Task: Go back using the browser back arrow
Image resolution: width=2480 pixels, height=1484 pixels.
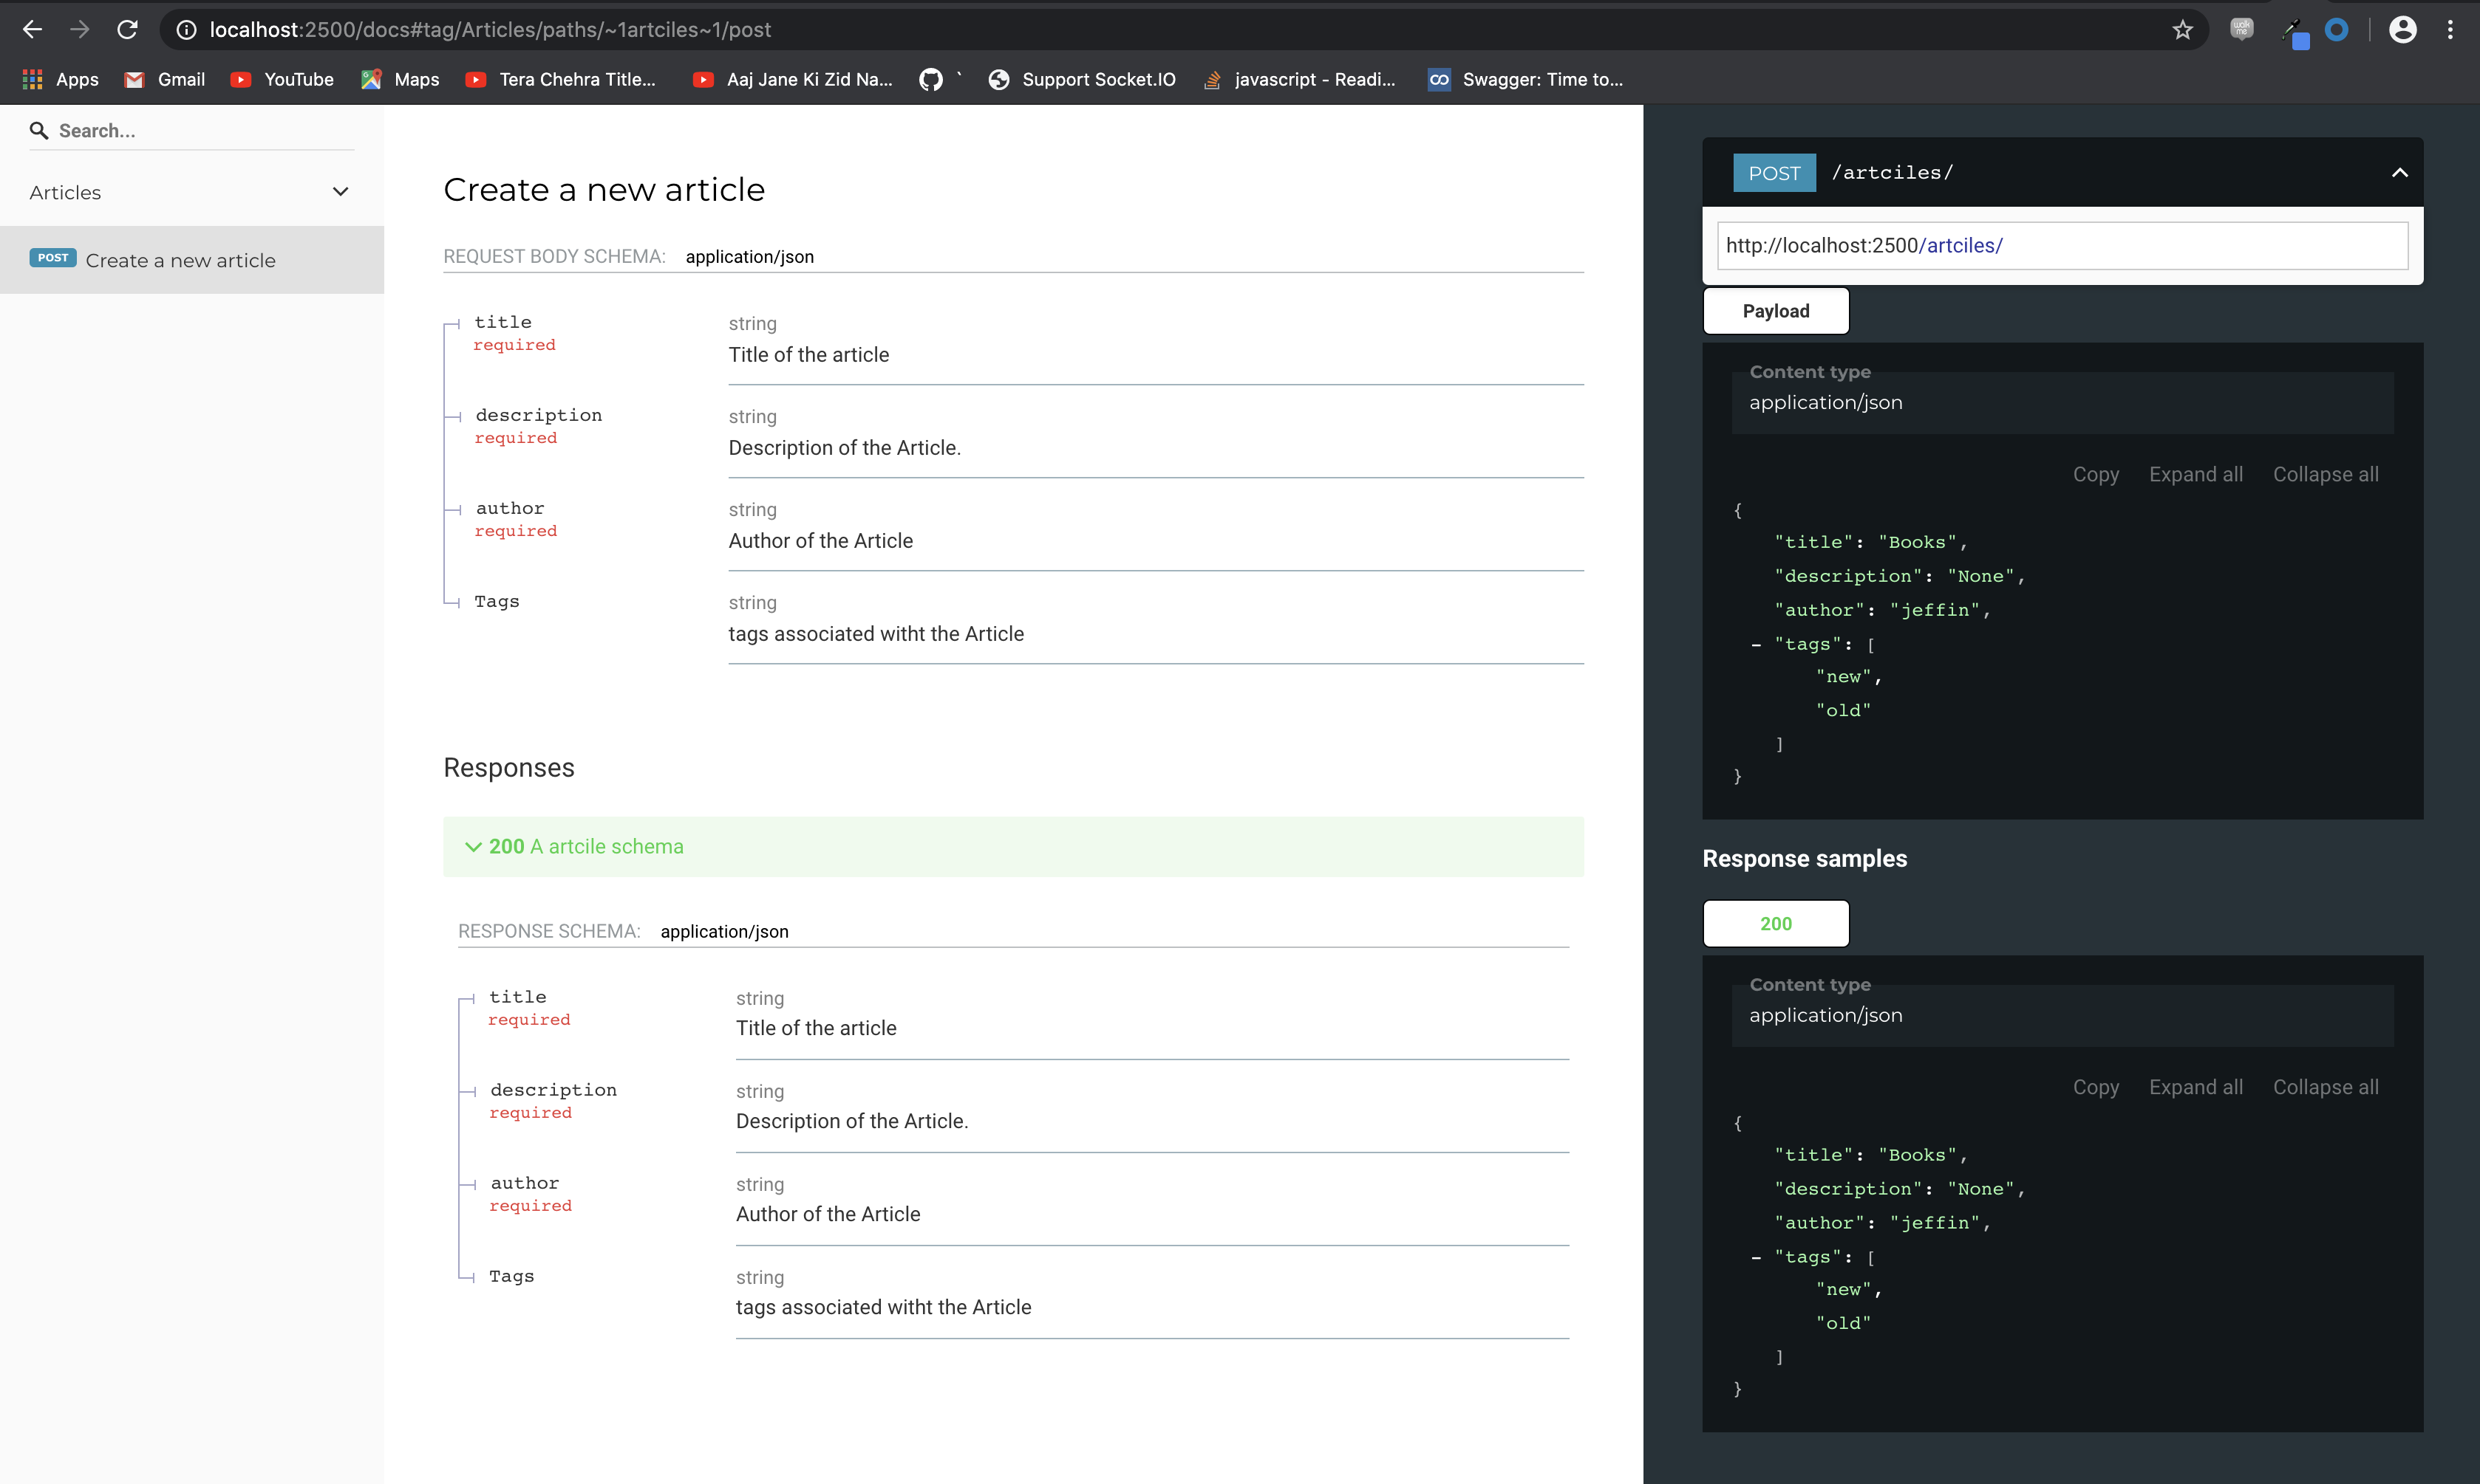Action: point(32,30)
